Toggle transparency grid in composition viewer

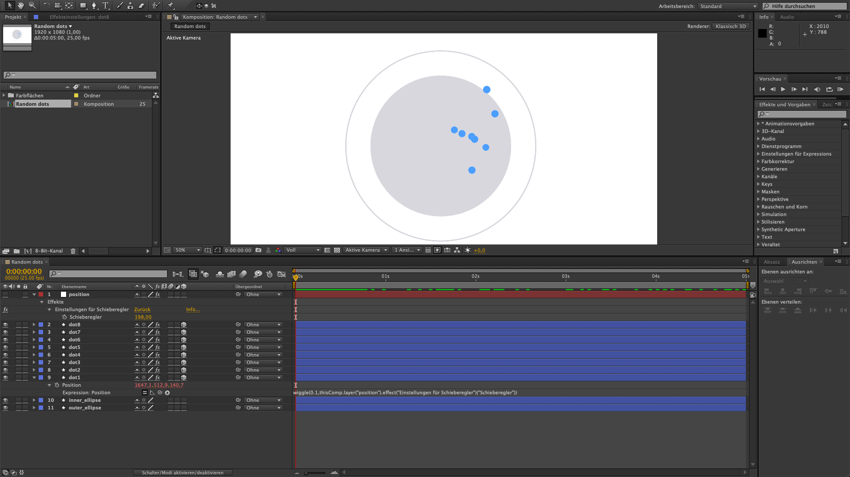337,250
